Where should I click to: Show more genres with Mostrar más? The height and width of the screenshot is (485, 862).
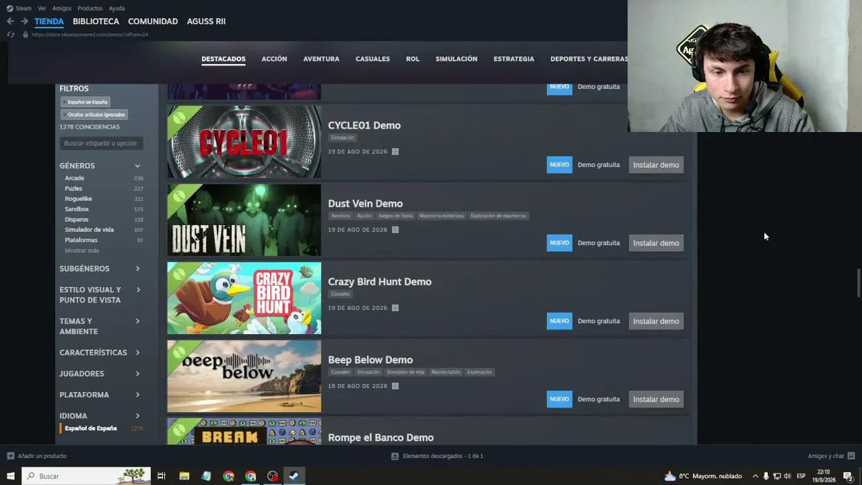pyautogui.click(x=81, y=251)
